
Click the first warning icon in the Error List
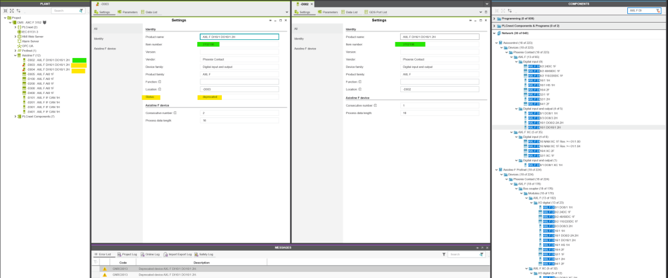pyautogui.click(x=104, y=269)
